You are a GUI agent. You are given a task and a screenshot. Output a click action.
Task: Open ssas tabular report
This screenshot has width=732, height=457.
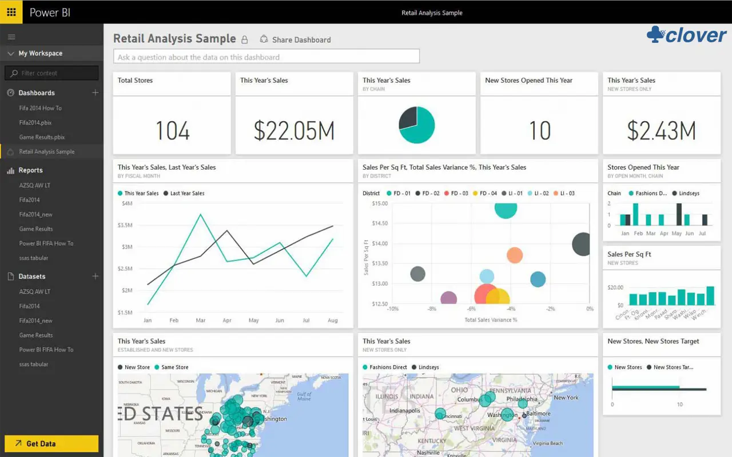(x=34, y=258)
